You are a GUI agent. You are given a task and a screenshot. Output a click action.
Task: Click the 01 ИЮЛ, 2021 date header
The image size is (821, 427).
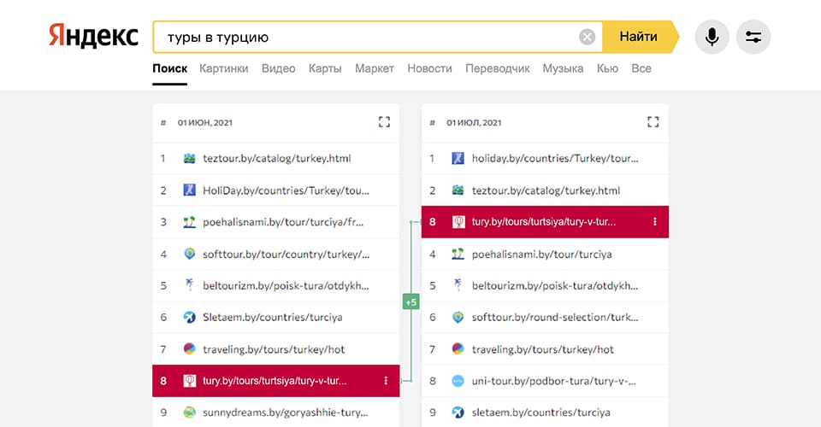point(474,123)
